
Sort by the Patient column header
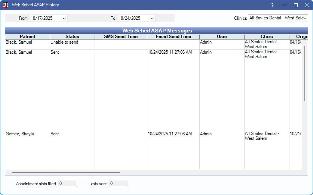[27, 37]
